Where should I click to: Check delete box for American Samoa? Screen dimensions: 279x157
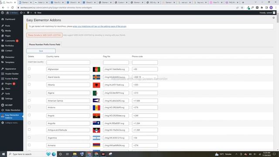(29, 100)
